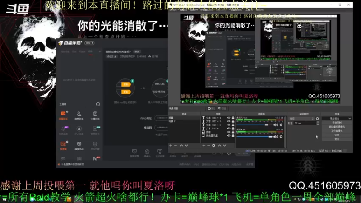
Task: Open toolbox more-options circle icon
Action: point(98,104)
